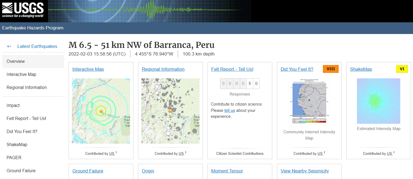The width and height of the screenshot is (413, 179).
Task: Click the USGS logo
Action: 23,10
